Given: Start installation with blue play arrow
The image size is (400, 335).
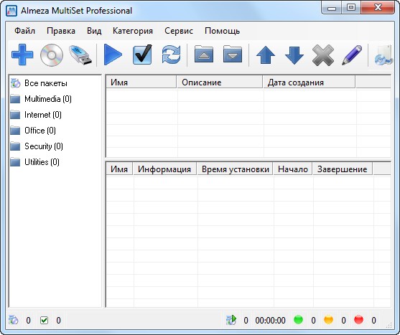Looking at the screenshot, I should tap(113, 55).
